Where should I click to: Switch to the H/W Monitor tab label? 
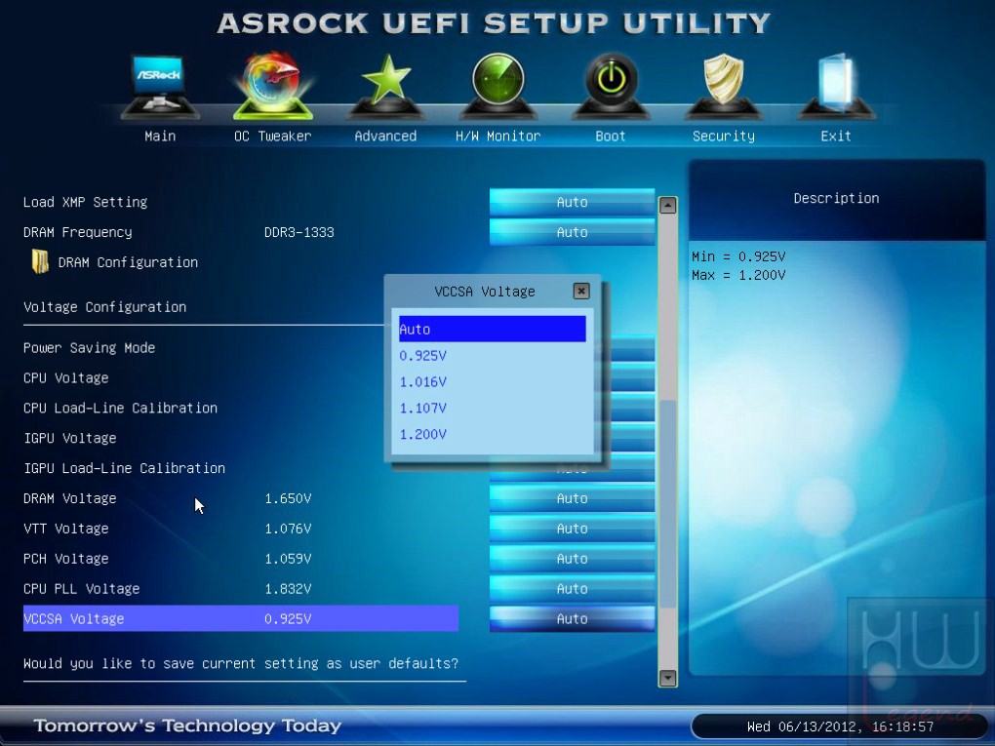pyautogui.click(x=498, y=136)
